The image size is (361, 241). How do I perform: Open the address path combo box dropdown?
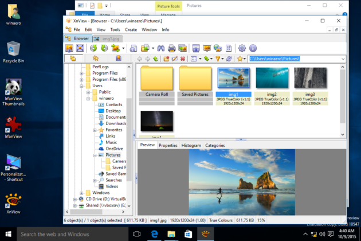point(343,59)
